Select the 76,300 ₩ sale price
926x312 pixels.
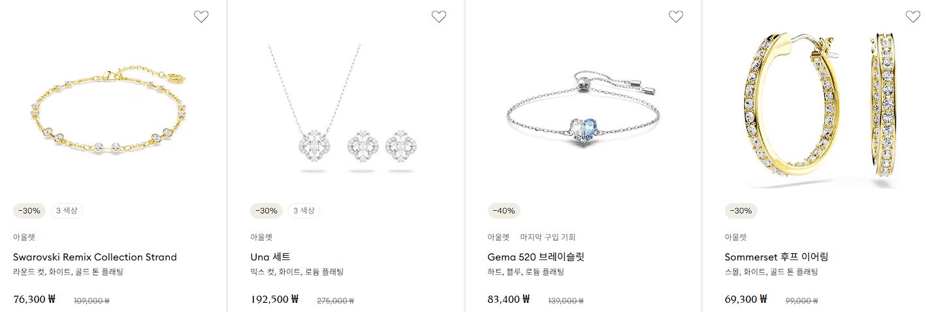click(35, 300)
